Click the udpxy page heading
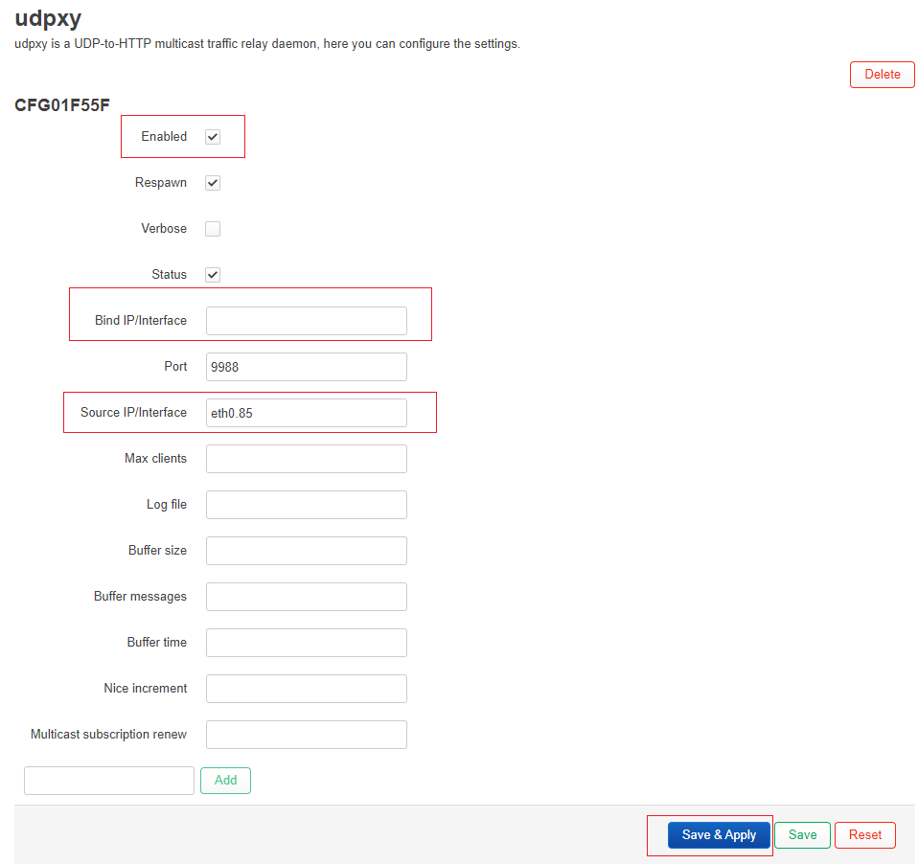 click(x=48, y=18)
